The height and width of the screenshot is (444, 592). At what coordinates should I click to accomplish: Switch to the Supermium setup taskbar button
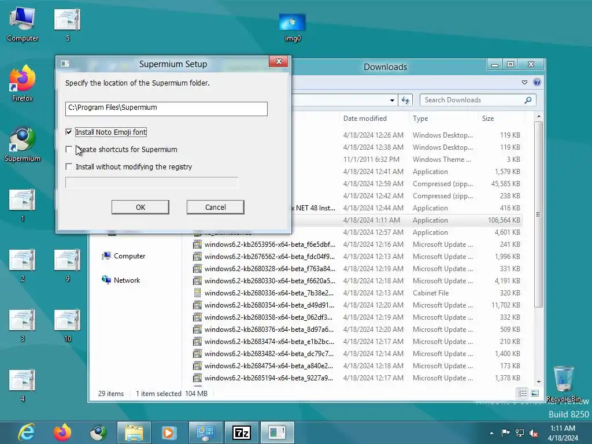click(277, 432)
